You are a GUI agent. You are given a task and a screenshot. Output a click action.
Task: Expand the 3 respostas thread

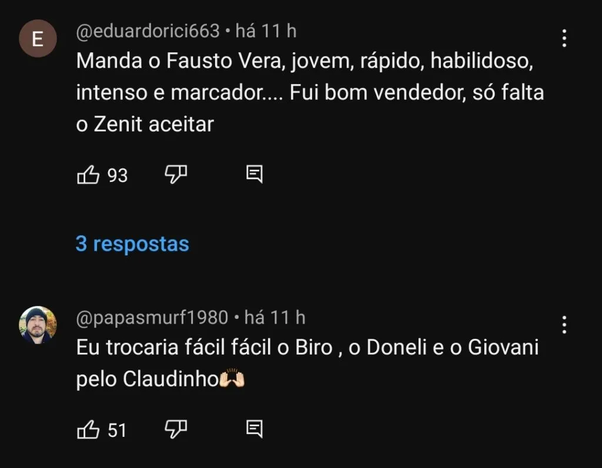click(132, 243)
